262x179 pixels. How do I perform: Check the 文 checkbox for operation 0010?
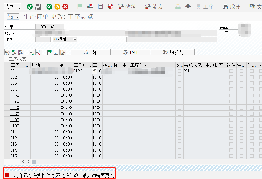tap(179, 71)
